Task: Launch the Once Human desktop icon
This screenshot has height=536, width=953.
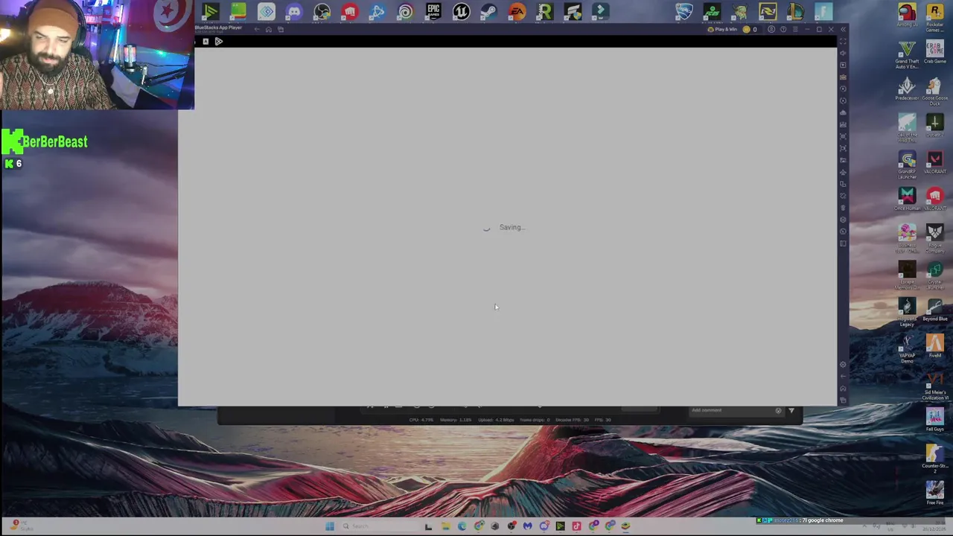Action: 907,199
